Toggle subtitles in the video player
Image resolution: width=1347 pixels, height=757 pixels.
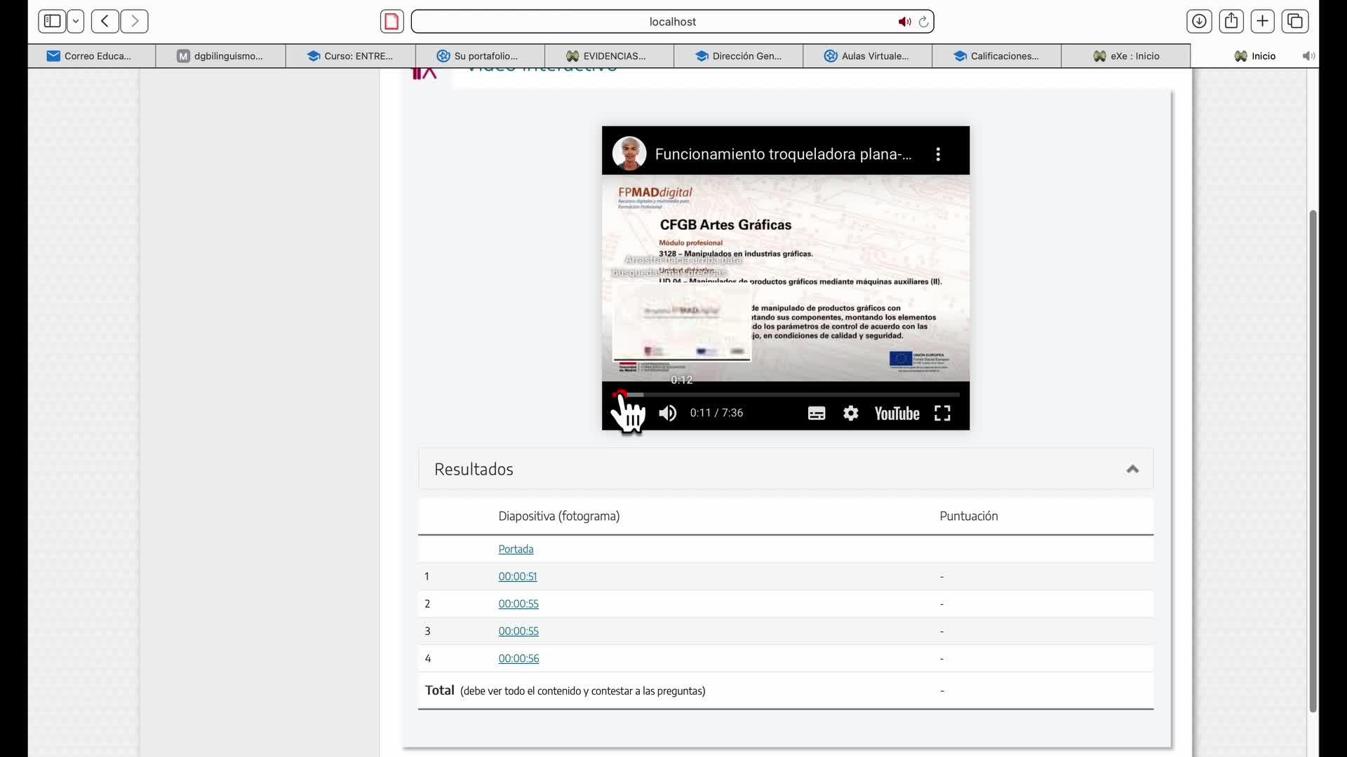(x=816, y=414)
